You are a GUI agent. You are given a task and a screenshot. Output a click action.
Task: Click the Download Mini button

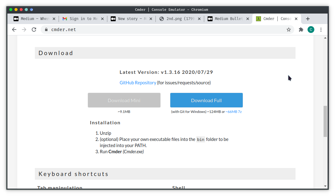124,100
